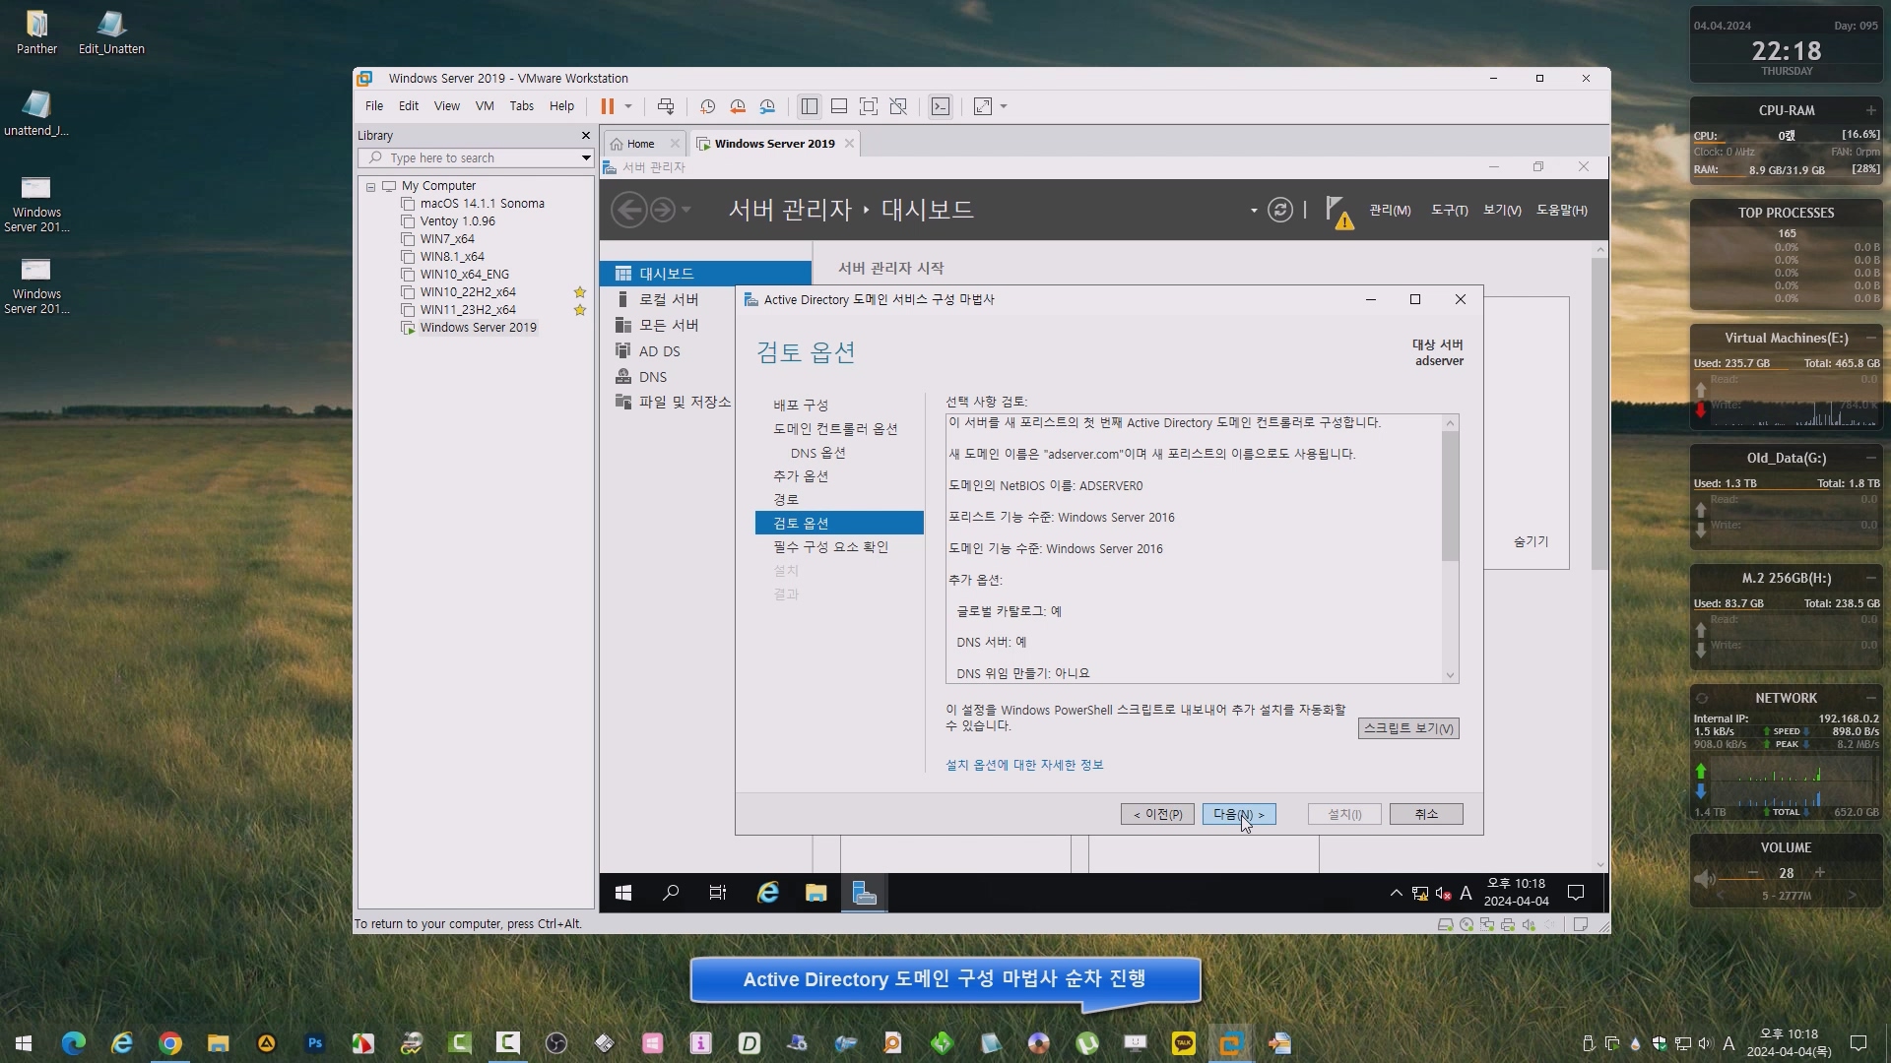Open guest Task View icon

tap(718, 893)
